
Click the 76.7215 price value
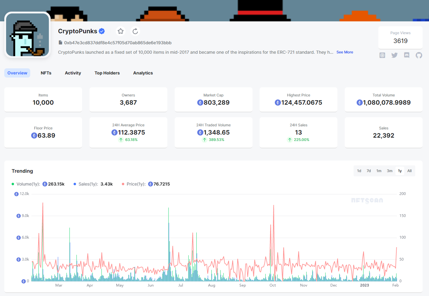(x=162, y=184)
